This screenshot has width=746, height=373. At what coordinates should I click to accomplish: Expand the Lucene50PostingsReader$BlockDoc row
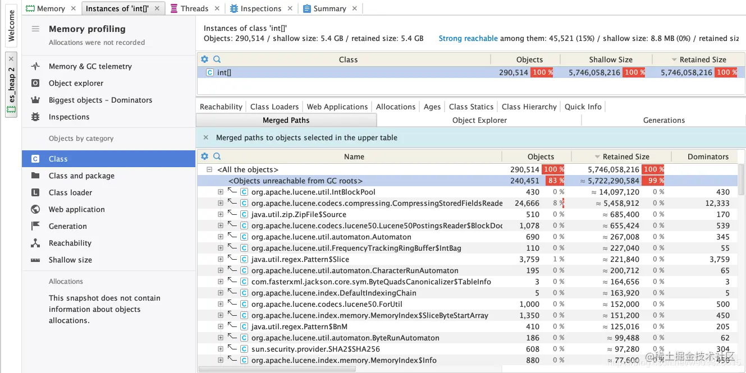tap(221, 225)
